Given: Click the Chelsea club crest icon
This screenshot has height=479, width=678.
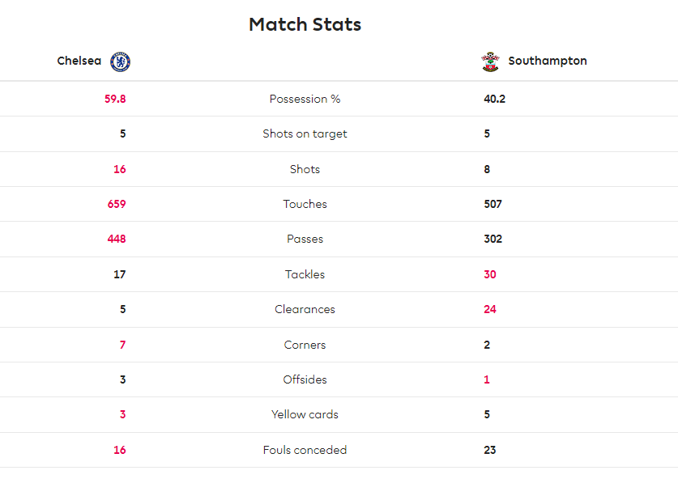Looking at the screenshot, I should [x=120, y=61].
